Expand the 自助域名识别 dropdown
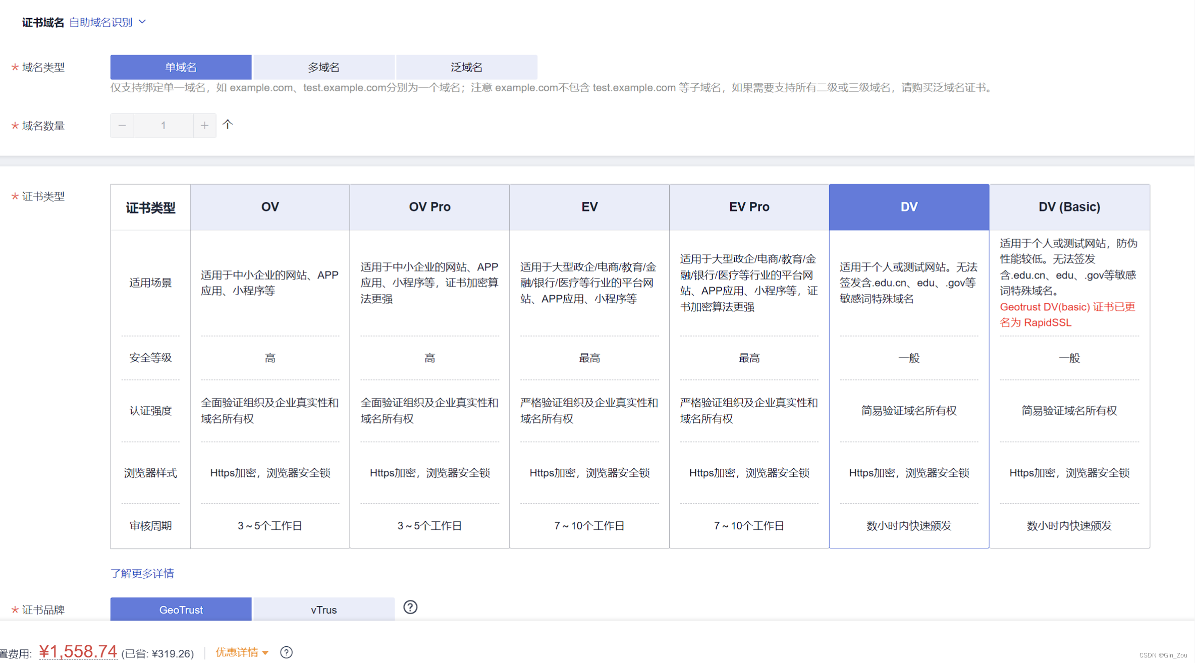Image resolution: width=1195 pixels, height=663 pixels. point(107,22)
